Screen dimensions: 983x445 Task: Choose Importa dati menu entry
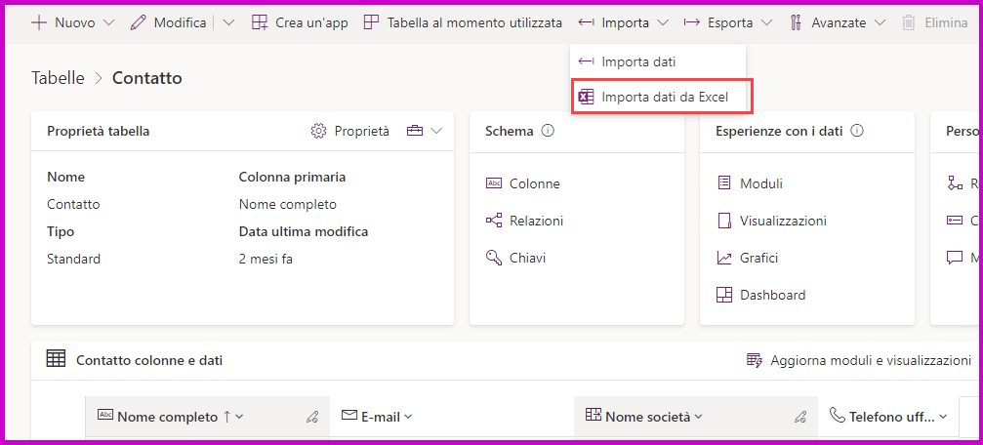(x=658, y=61)
